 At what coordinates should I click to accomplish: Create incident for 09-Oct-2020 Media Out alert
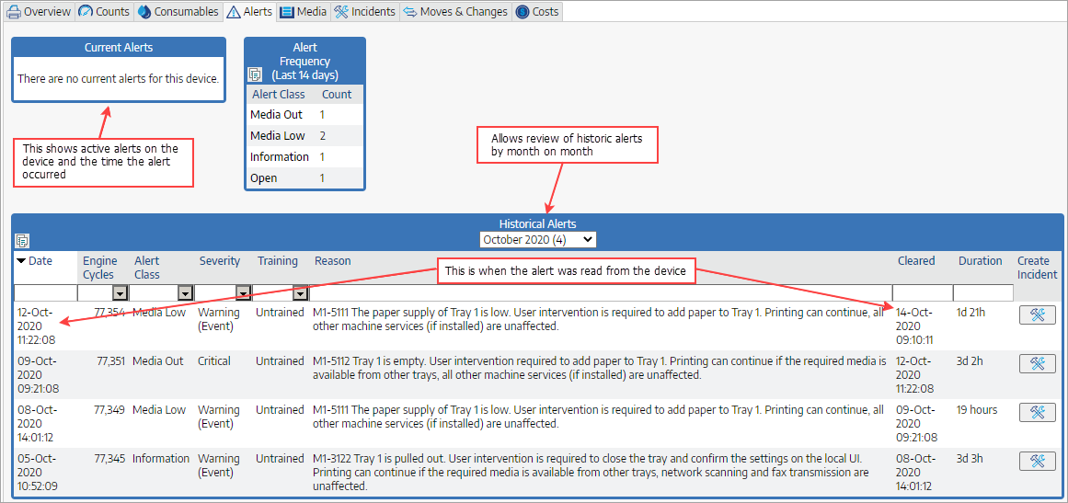tap(1038, 363)
